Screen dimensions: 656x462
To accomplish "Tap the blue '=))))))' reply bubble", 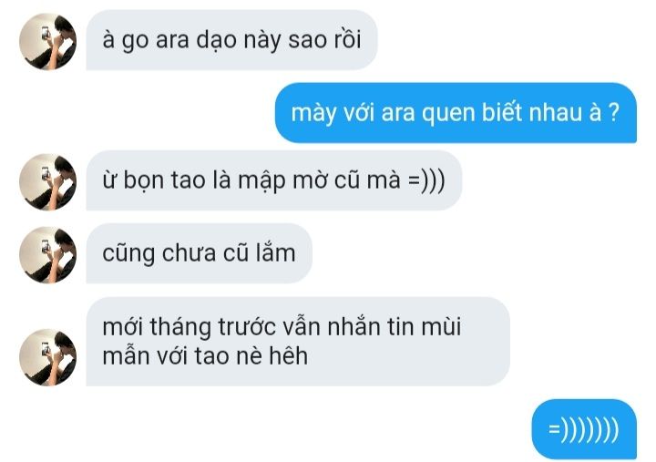I will coord(584,429).
